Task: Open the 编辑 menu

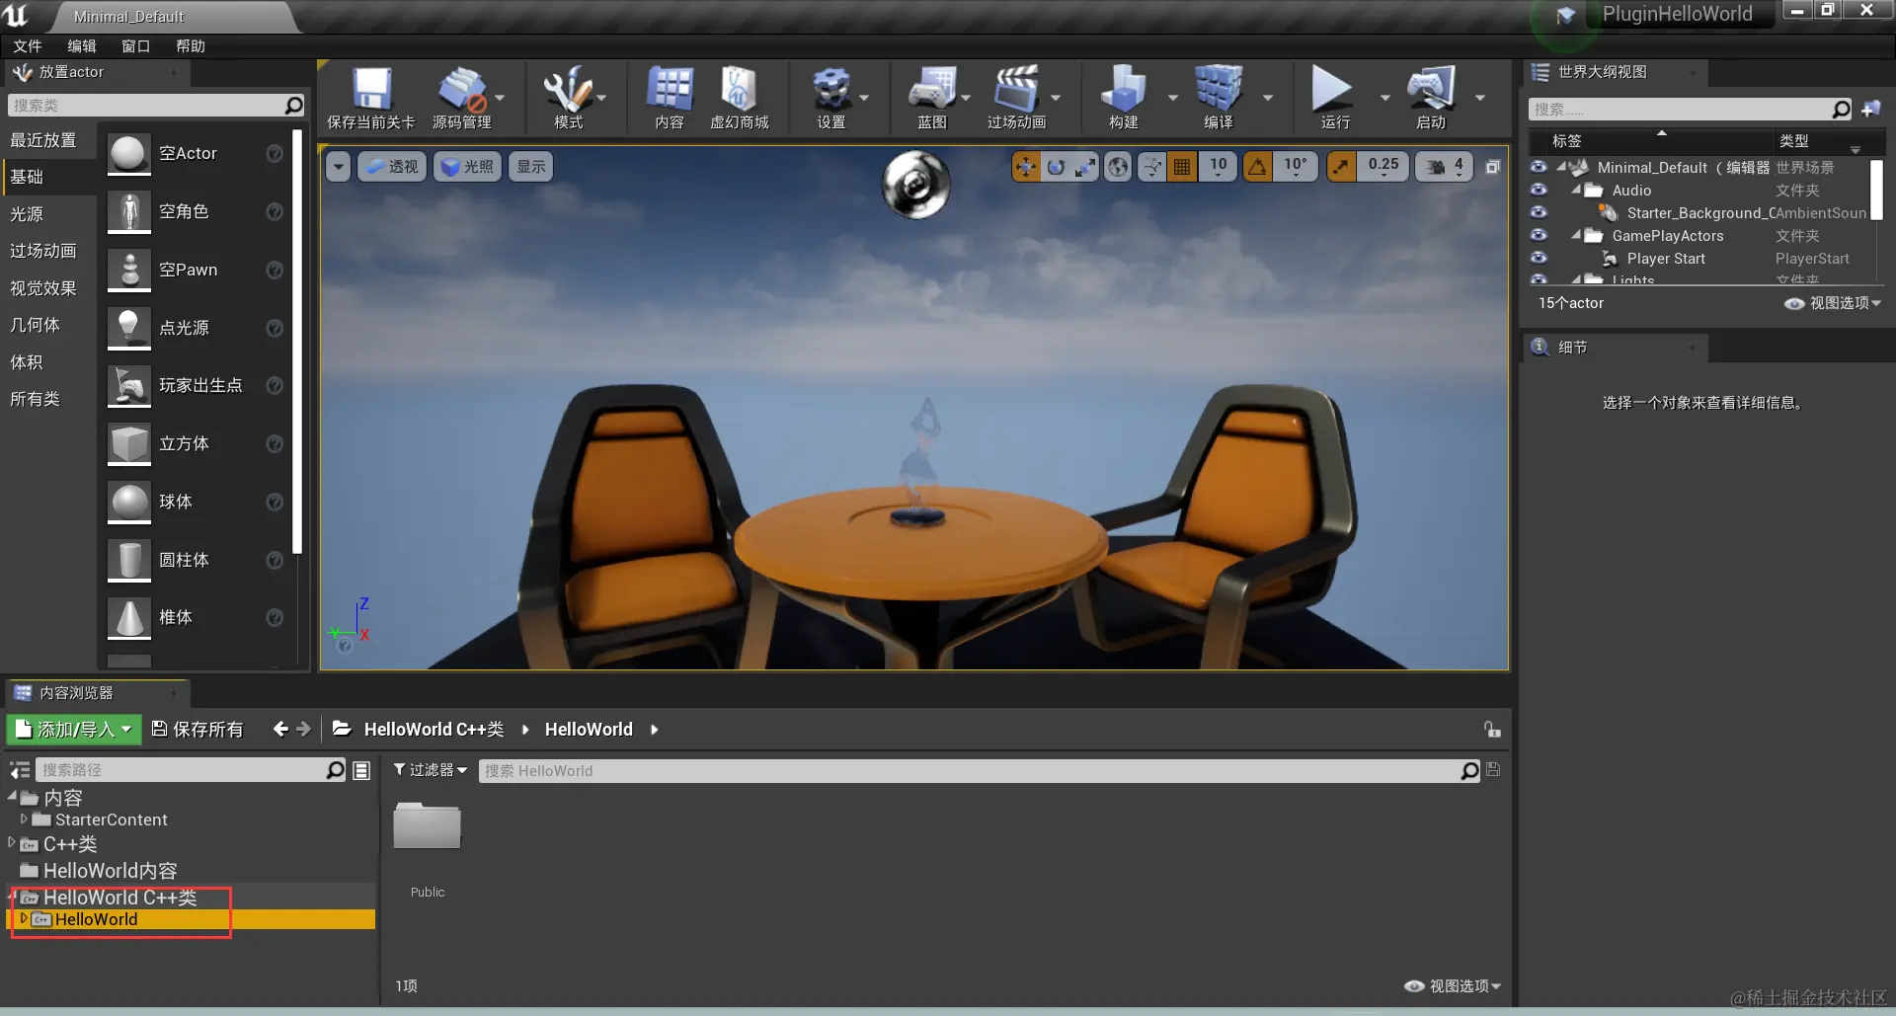Action: (x=82, y=46)
